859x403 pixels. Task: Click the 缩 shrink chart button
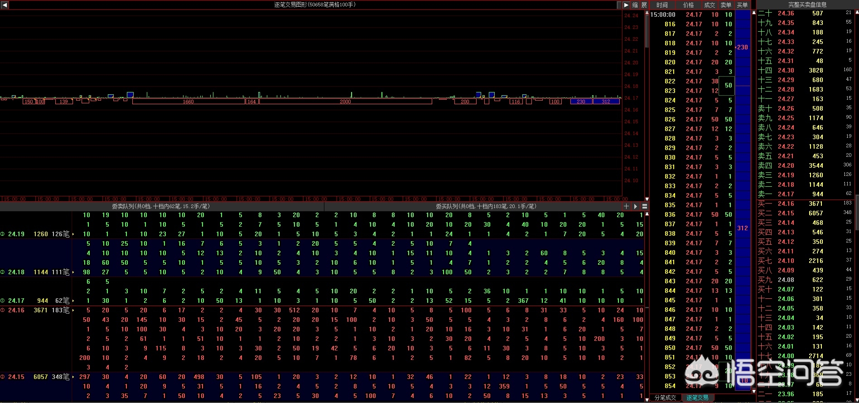pos(635,5)
